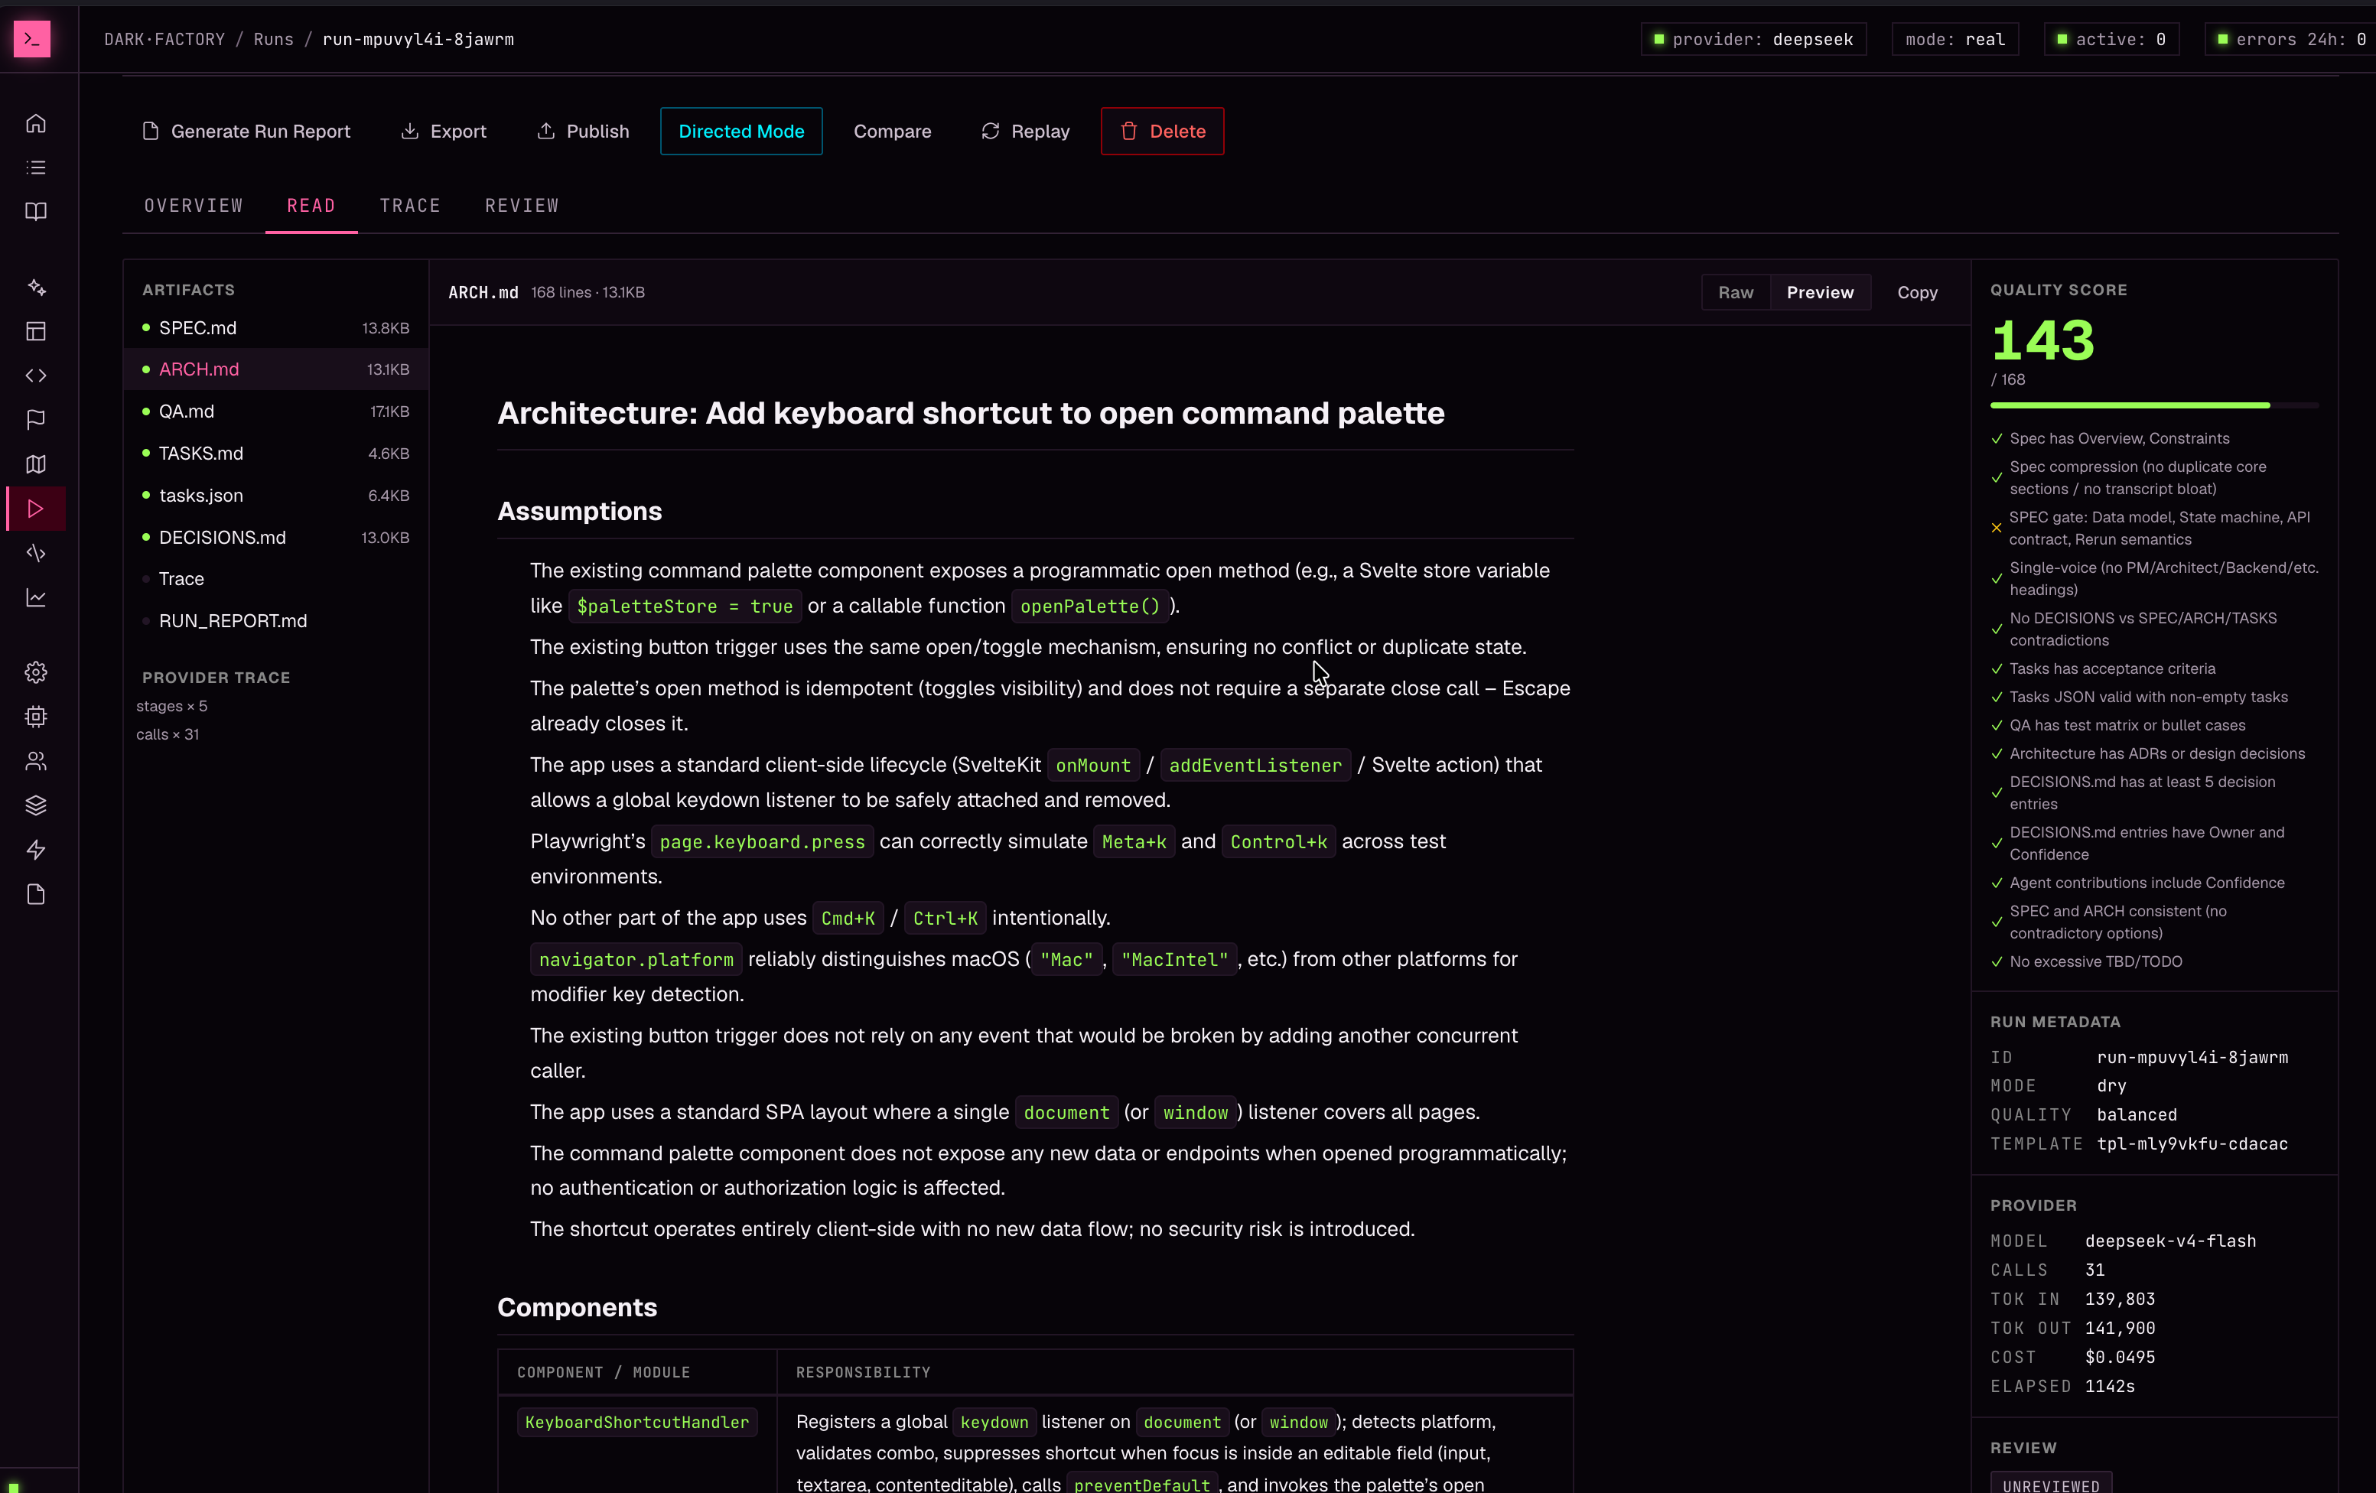The height and width of the screenshot is (1493, 2376).
Task: Open the Trace artifact entry
Action: (275, 579)
